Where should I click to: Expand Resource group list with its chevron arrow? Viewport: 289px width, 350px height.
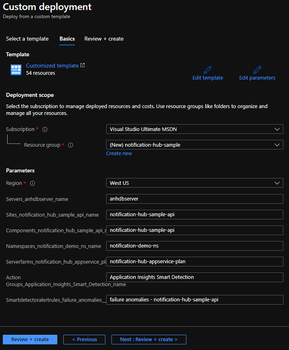click(277, 145)
